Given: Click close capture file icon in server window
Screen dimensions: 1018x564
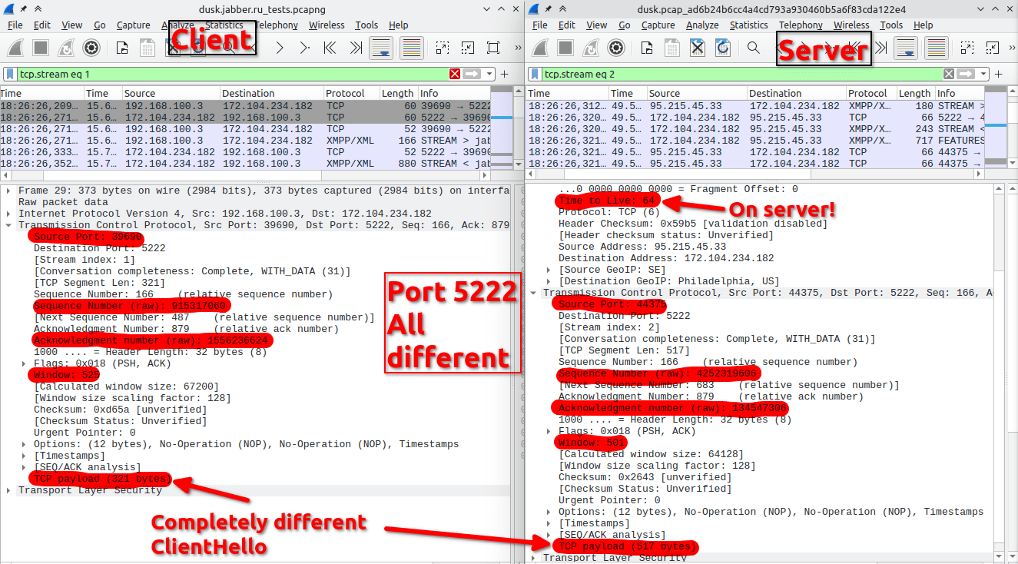Looking at the screenshot, I should pyautogui.click(x=697, y=48).
